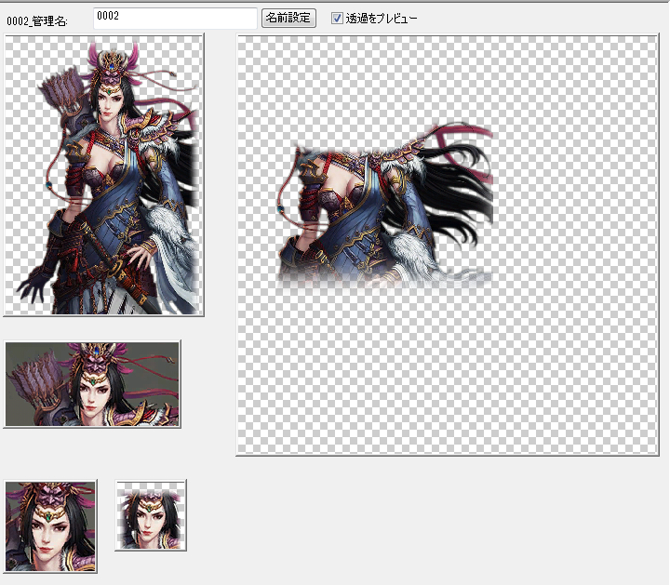Select the square face portrait with gray background
Screen dimensions: 670x585
[x=50, y=526]
